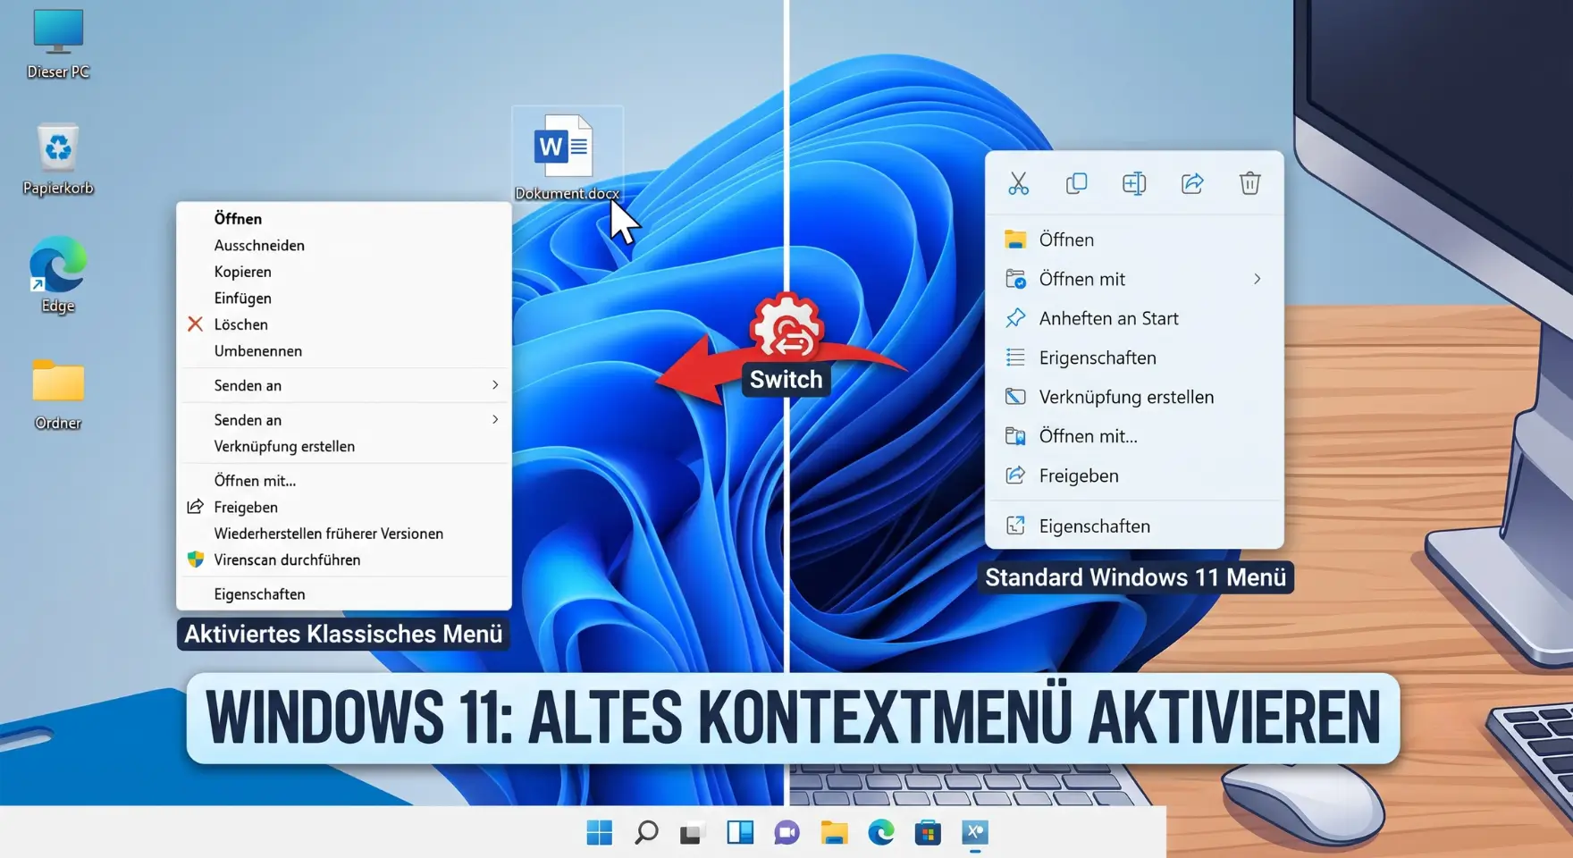
Task: Launch the Chat icon on the taskbar
Action: pyautogui.click(x=786, y=833)
